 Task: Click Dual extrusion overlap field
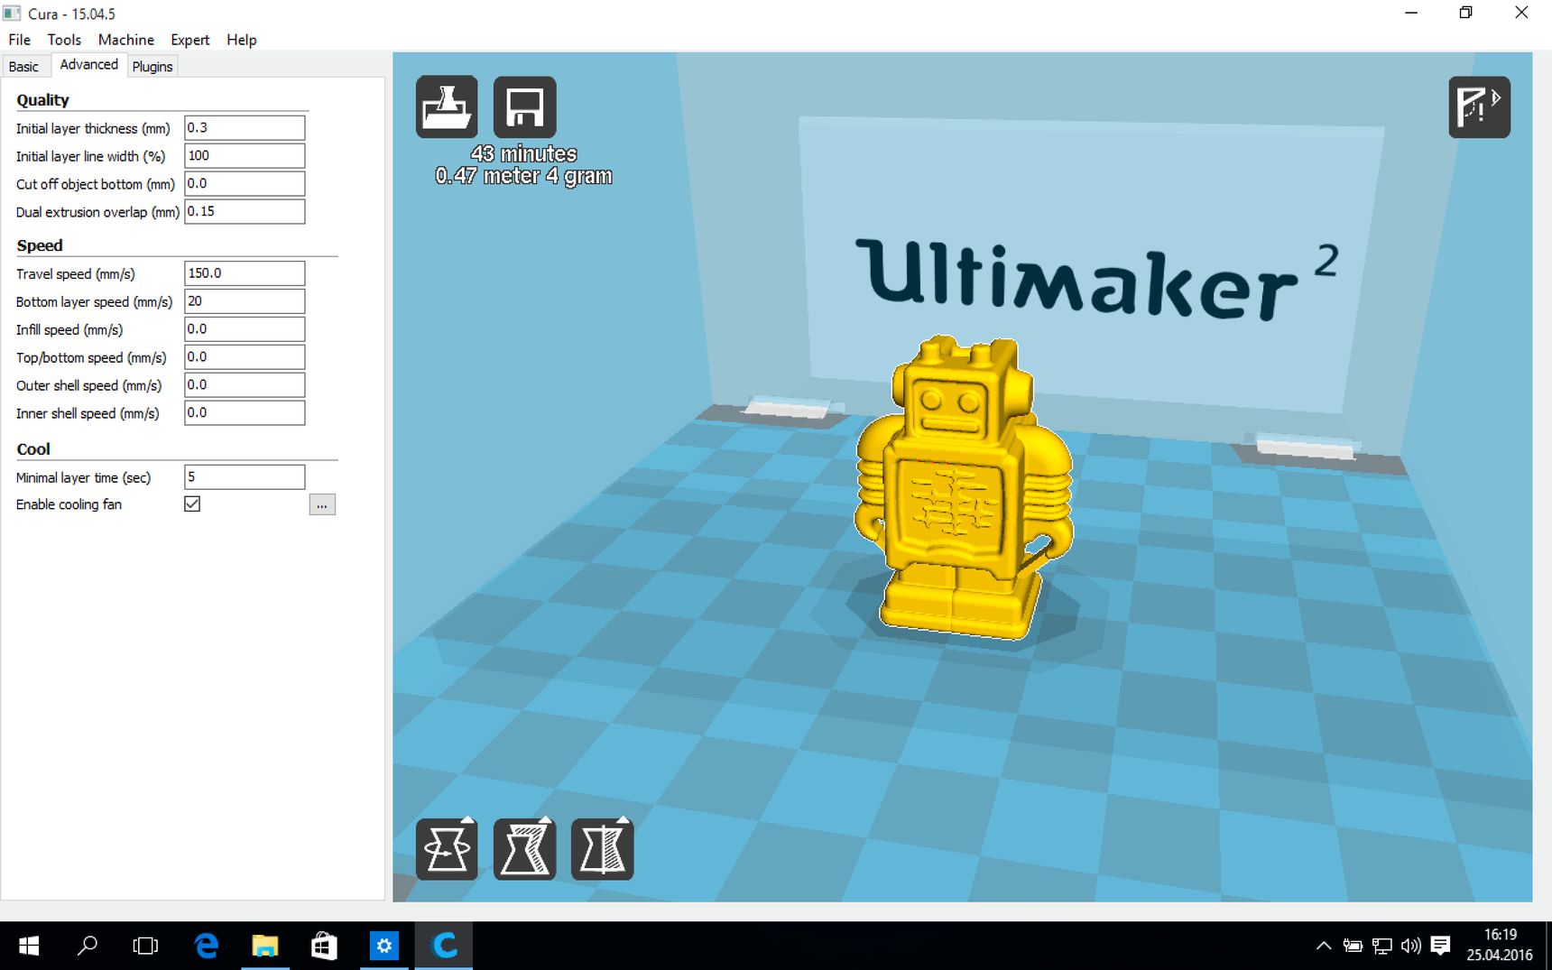tap(245, 211)
